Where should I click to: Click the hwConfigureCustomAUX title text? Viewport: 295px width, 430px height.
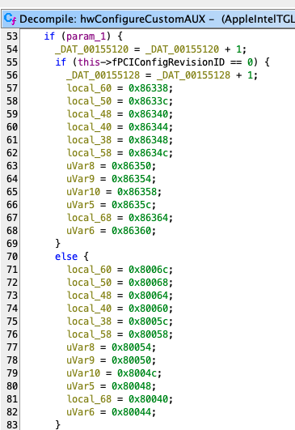point(142,19)
